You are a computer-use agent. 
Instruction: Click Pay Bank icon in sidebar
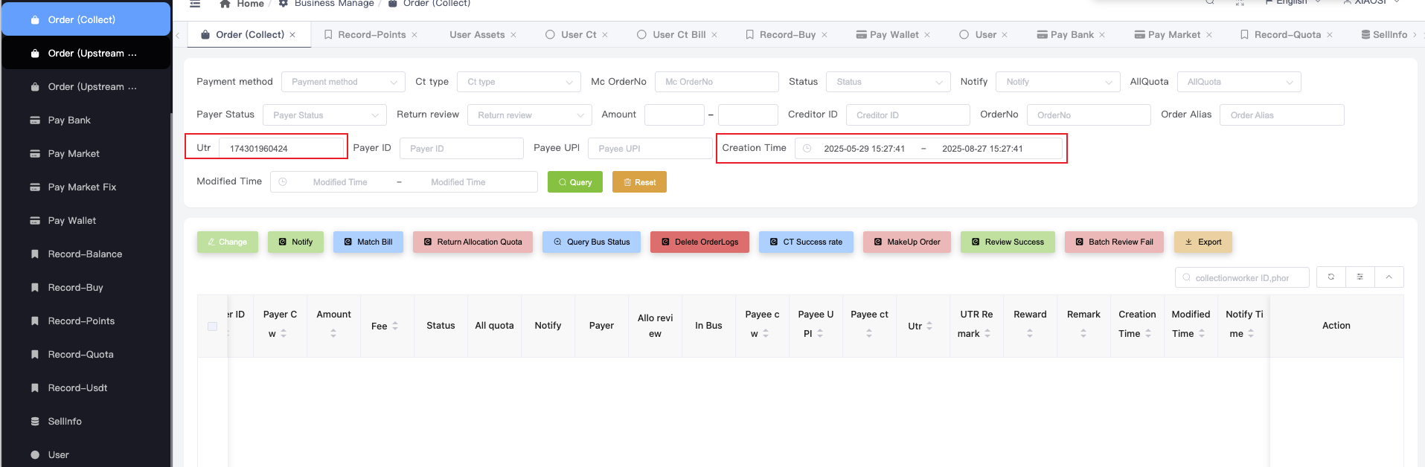click(x=35, y=120)
